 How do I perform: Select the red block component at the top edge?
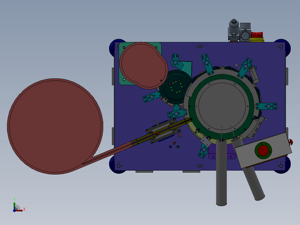(x=257, y=35)
